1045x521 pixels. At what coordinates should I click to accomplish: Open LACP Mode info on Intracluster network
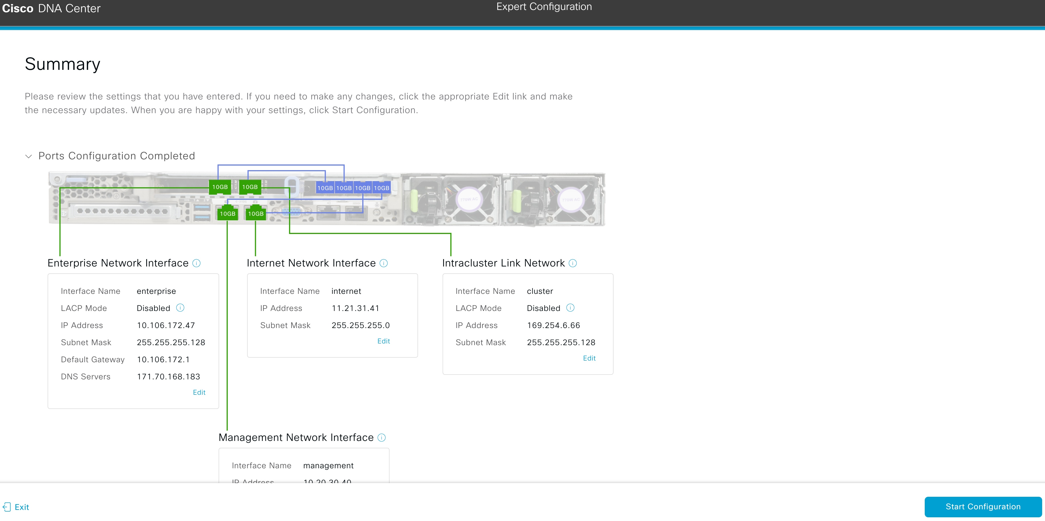tap(570, 308)
